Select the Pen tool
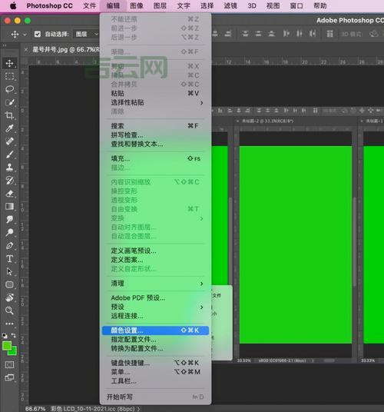 [x=10, y=246]
